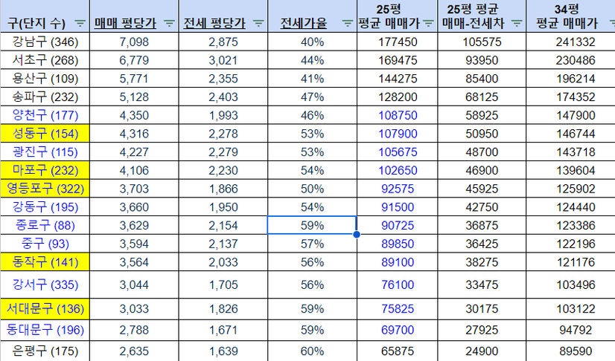The width and height of the screenshot is (615, 361).
Task: Select cell 서초구 (268)
Action: click(45, 60)
